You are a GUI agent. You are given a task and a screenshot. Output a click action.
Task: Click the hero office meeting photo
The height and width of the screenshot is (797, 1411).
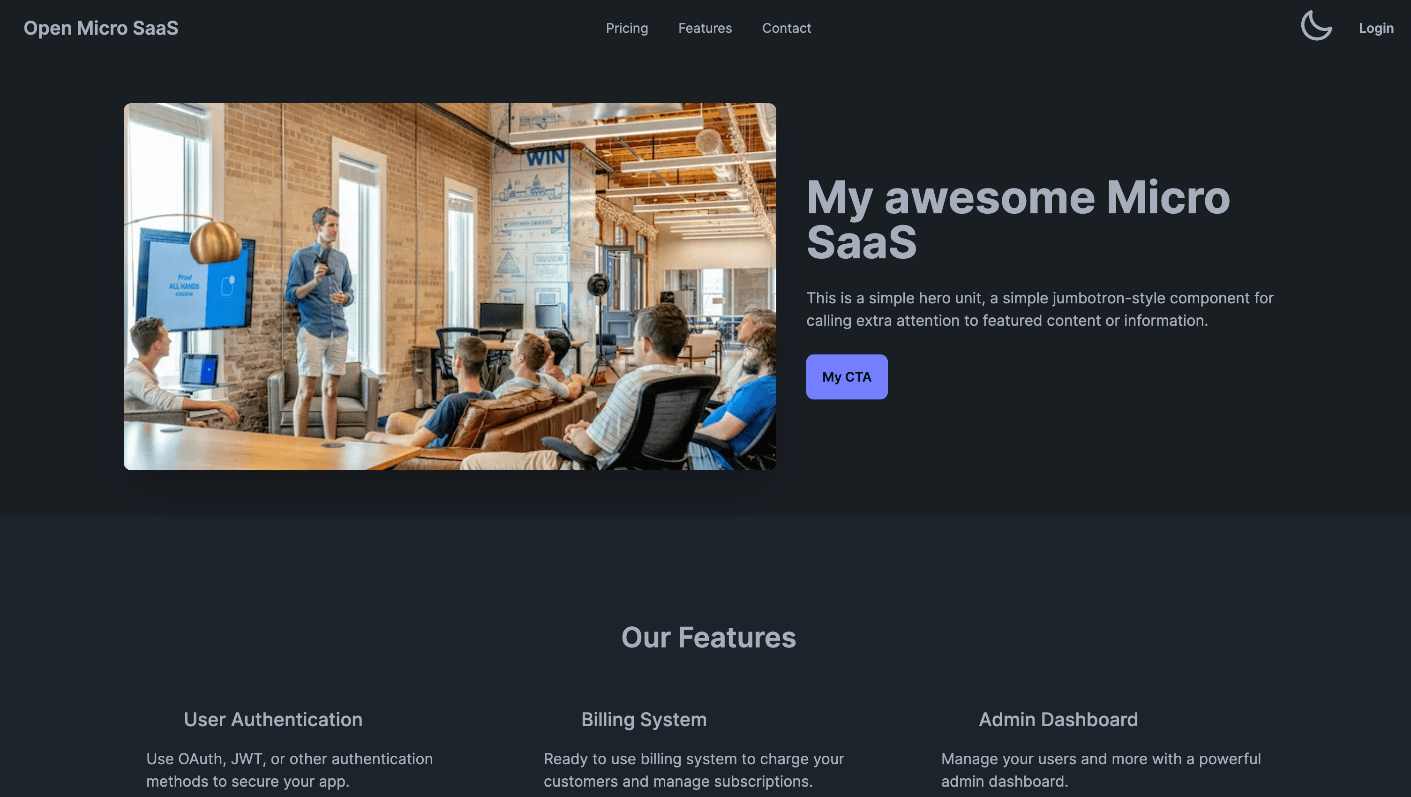pyautogui.click(x=450, y=286)
